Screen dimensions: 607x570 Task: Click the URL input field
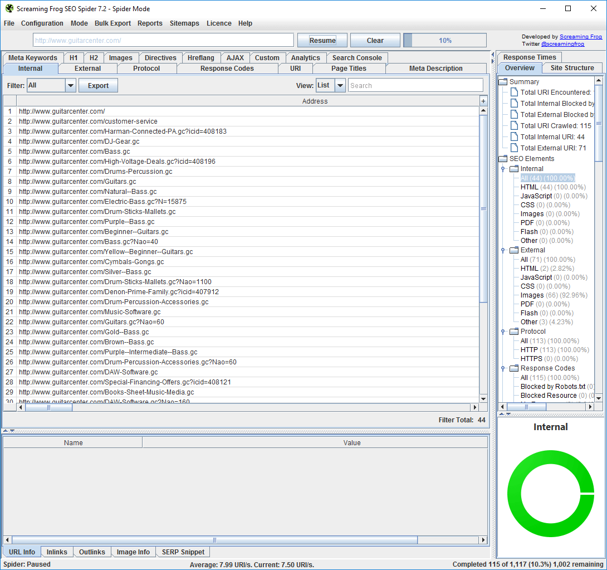coord(163,40)
